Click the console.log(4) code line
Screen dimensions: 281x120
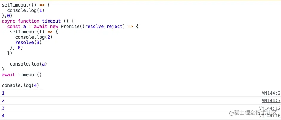click(20, 85)
